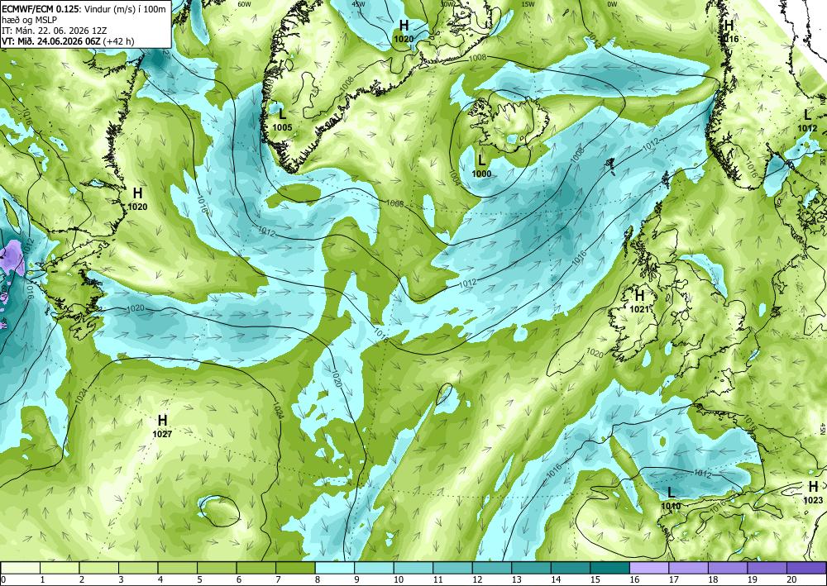Click the 1004 isobar label near Iceland
The image size is (827, 586).
454,177
